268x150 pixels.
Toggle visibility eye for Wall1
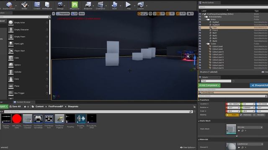click(x=200, y=33)
